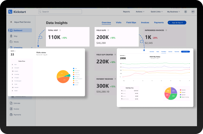Click the Kickstart logo icon
This screenshot has height=134, width=203.
click(x=10, y=11)
